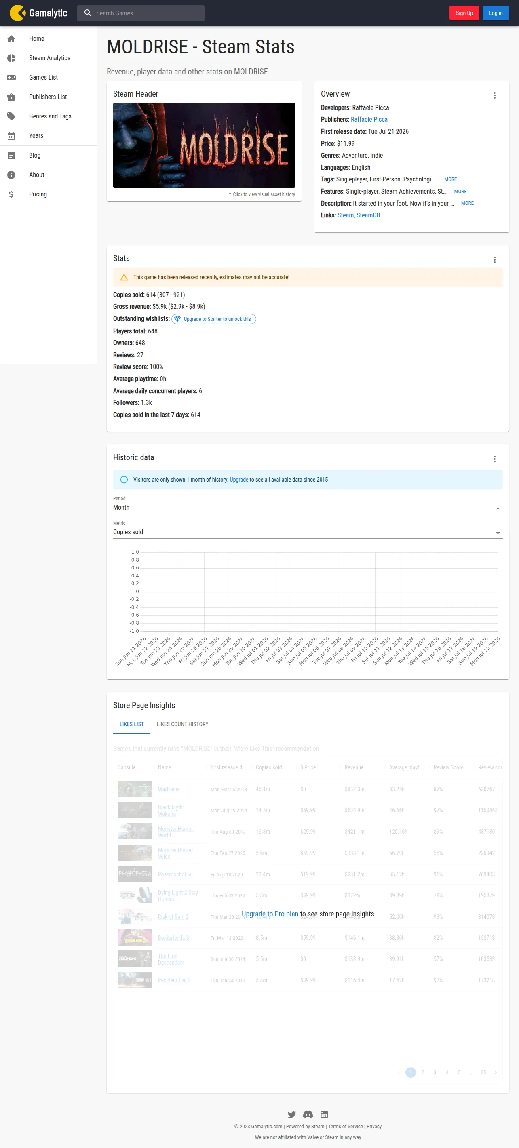Click the Reviews 27 stat line

point(129,355)
